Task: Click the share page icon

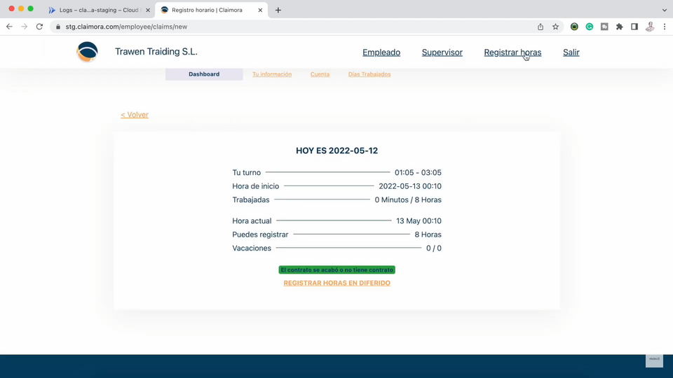Action: 541,27
